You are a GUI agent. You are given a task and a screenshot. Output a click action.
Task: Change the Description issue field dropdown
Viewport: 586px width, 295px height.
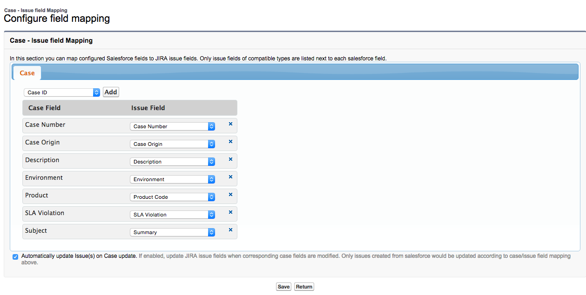pos(172,162)
